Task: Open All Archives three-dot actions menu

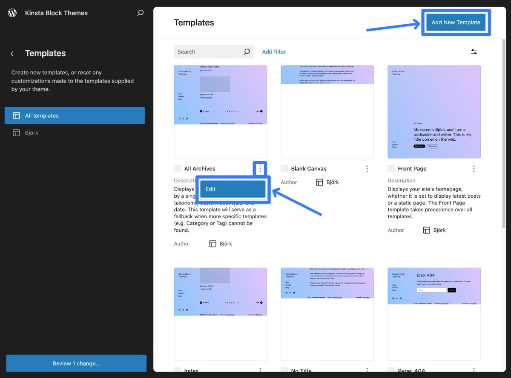Action: [260, 169]
